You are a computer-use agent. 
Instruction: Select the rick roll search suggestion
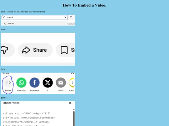point(34,24)
